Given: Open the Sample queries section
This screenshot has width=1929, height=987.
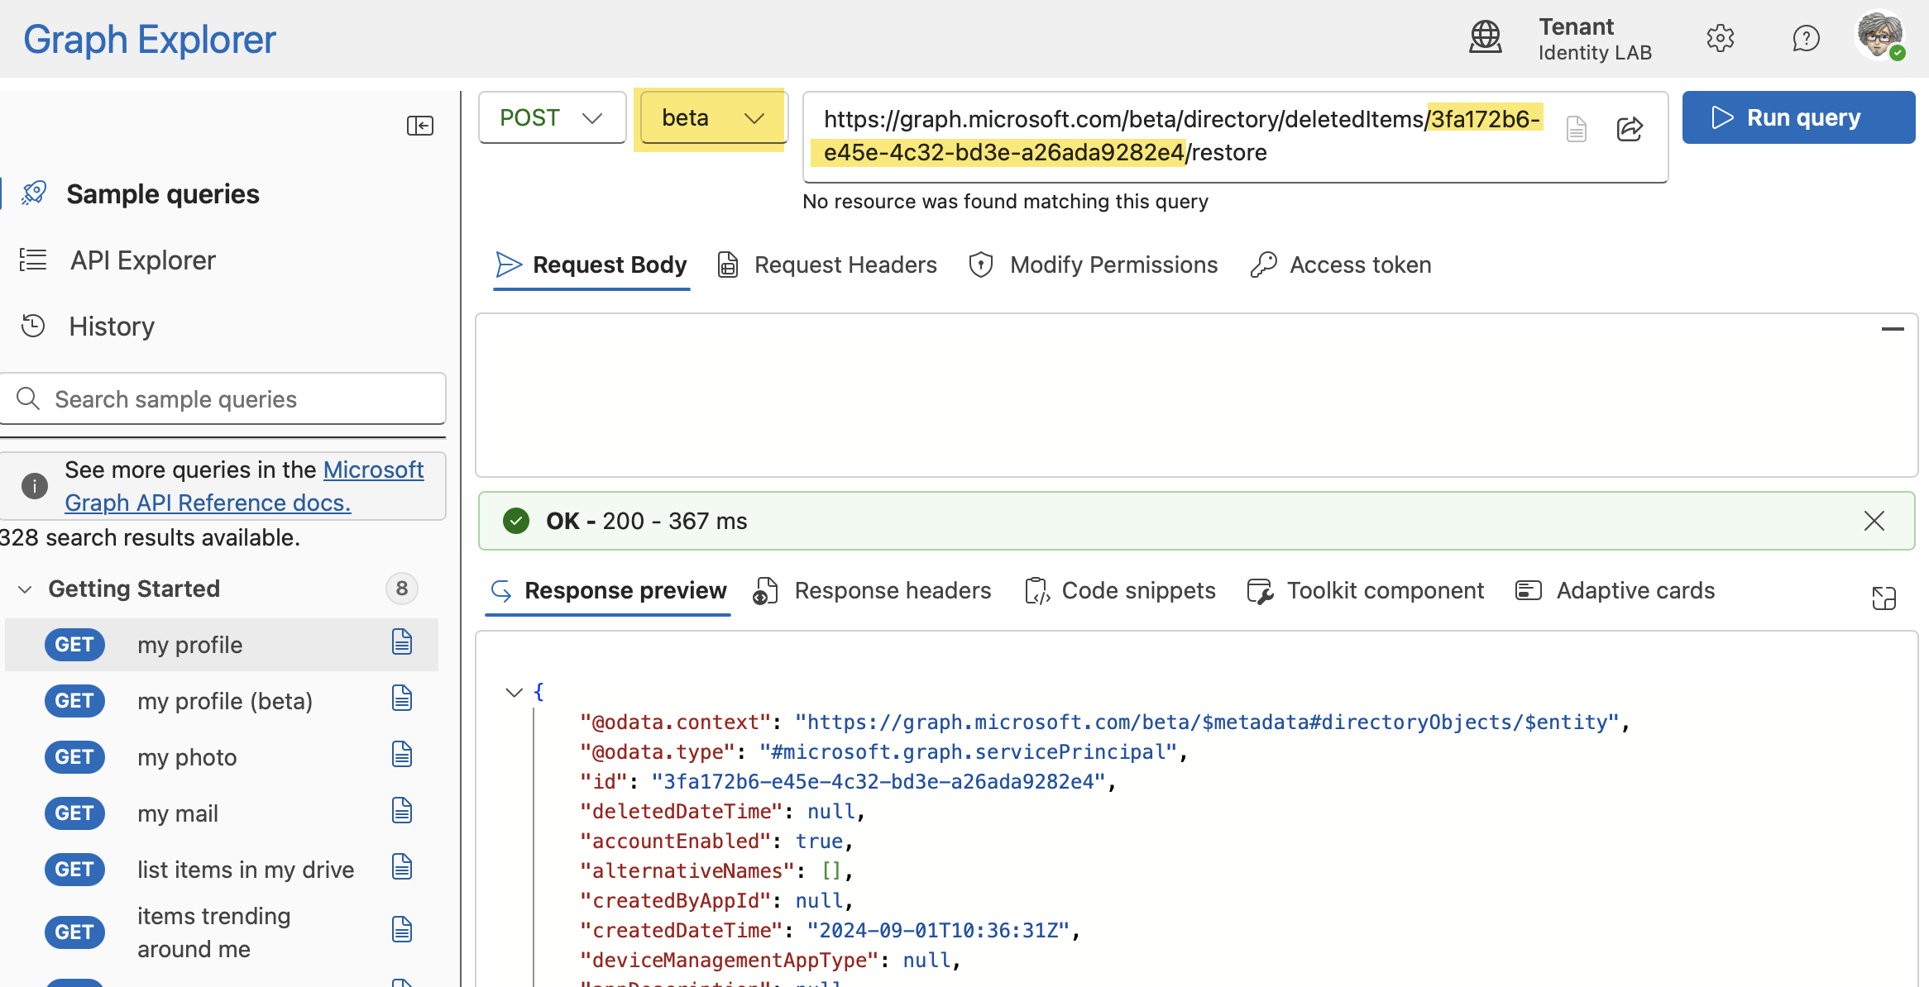Looking at the screenshot, I should tap(163, 193).
